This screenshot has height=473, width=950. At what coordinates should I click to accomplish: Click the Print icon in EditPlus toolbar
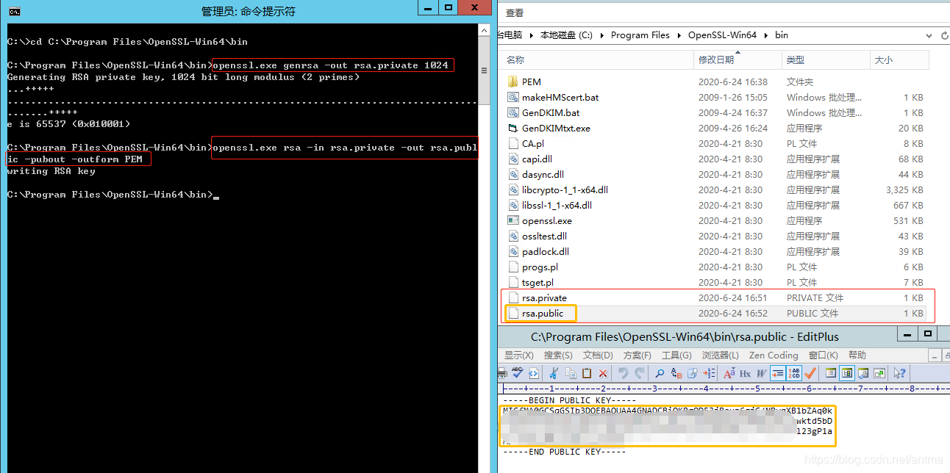click(502, 373)
